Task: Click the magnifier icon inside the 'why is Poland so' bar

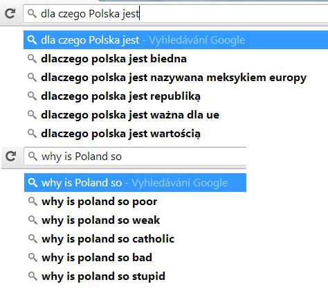Action: (33, 157)
